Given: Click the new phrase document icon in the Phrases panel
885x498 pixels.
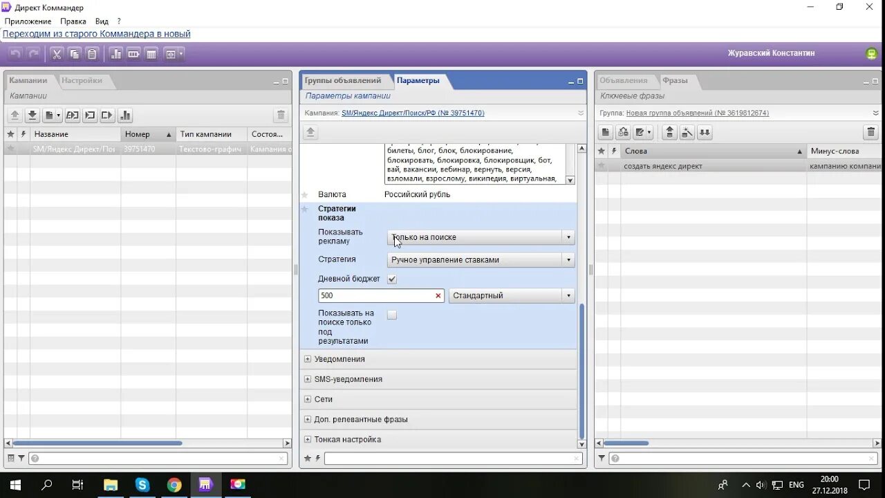Looking at the screenshot, I should [606, 132].
